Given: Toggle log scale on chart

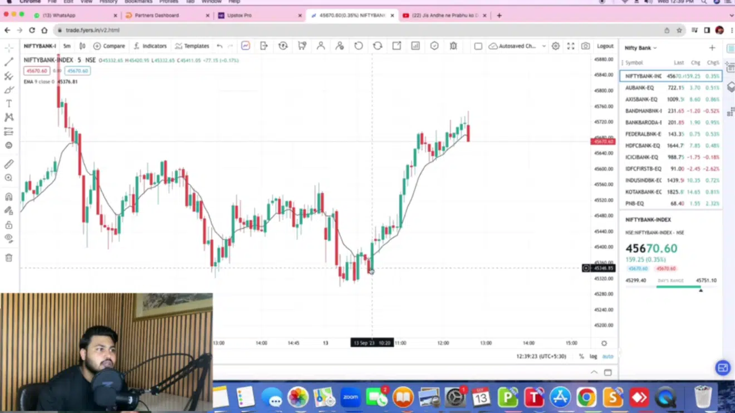Looking at the screenshot, I should click(594, 356).
